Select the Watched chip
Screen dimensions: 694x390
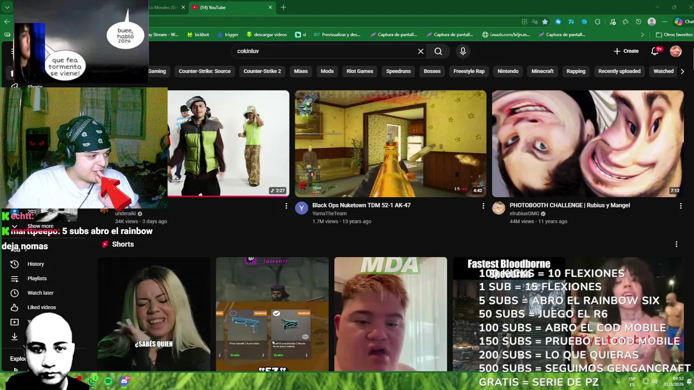click(663, 71)
